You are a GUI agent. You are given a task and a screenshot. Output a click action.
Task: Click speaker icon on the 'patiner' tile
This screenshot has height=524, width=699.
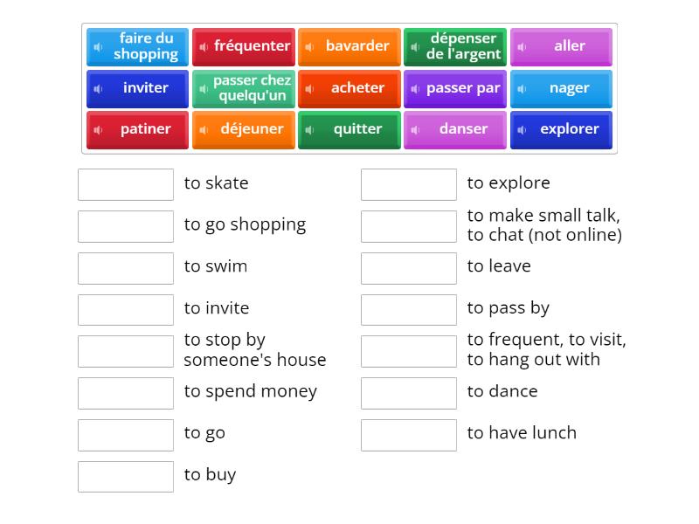pos(98,130)
